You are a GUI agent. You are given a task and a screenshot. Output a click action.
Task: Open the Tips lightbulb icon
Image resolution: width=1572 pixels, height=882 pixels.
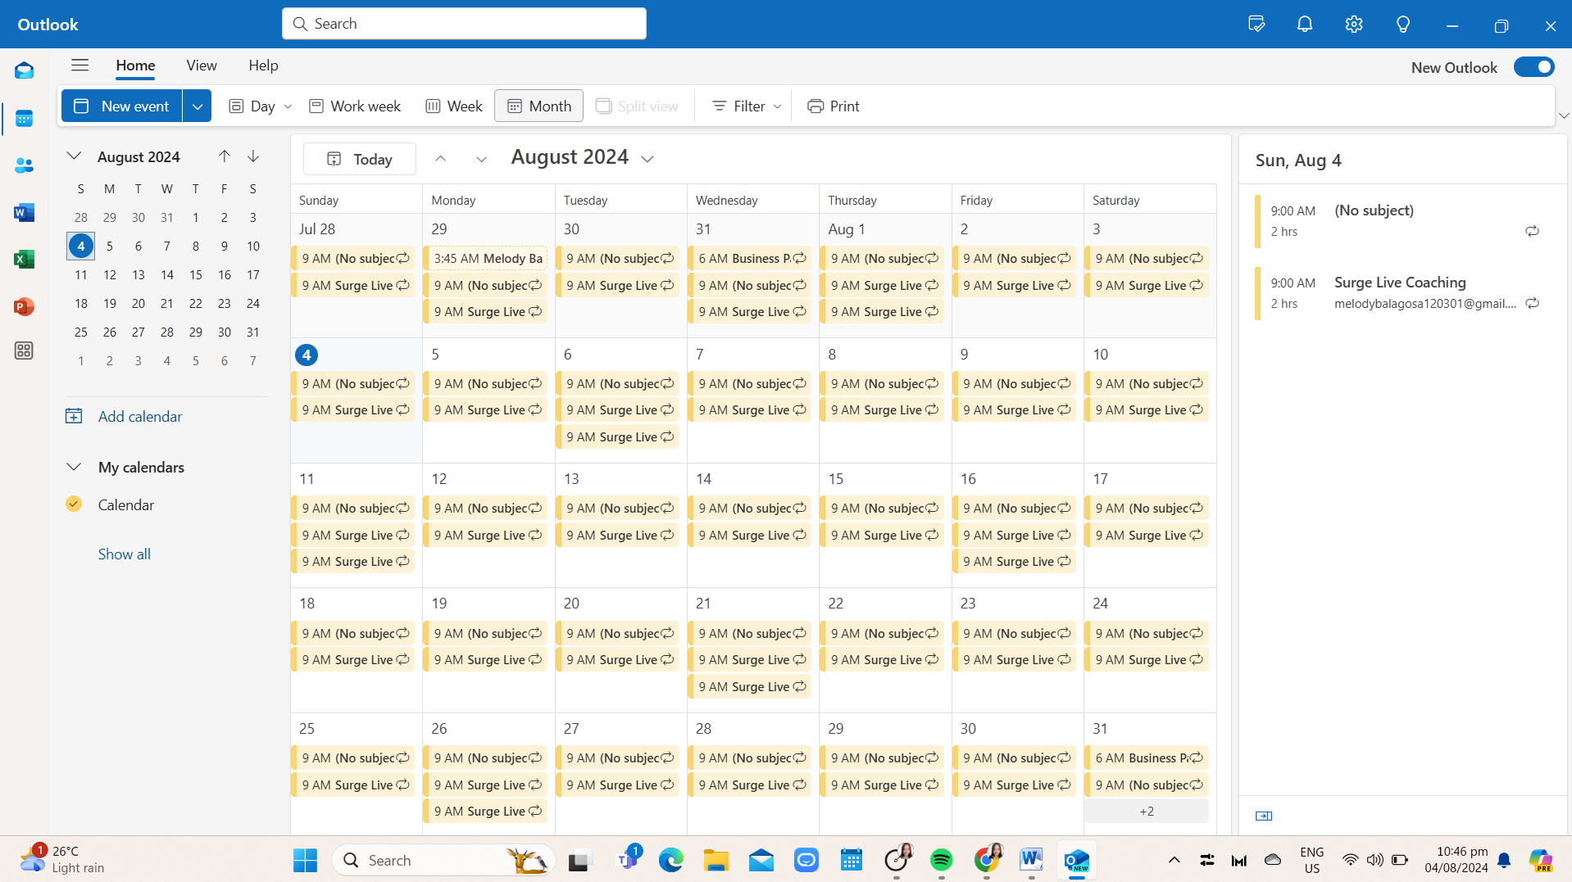pos(1403,24)
